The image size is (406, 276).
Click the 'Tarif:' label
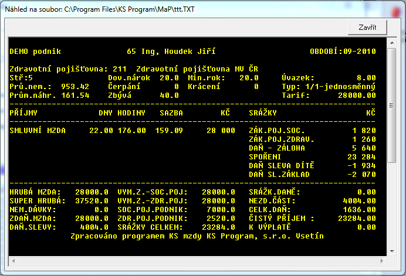[296, 96]
